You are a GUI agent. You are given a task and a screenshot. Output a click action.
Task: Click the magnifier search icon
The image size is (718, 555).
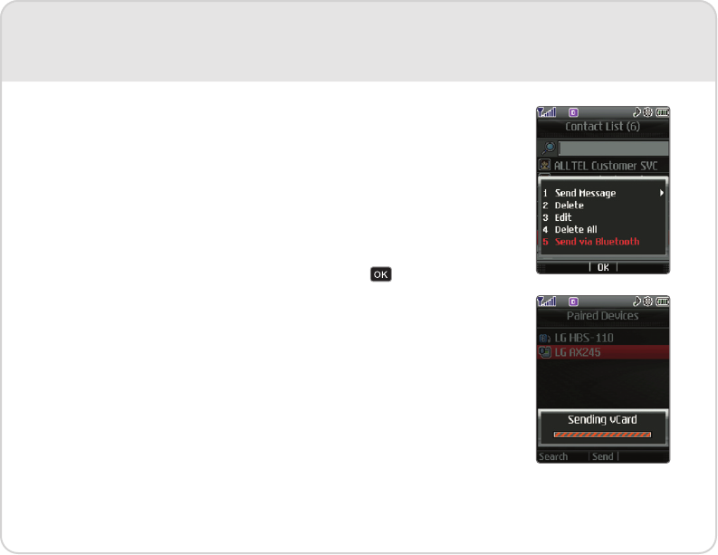[548, 148]
